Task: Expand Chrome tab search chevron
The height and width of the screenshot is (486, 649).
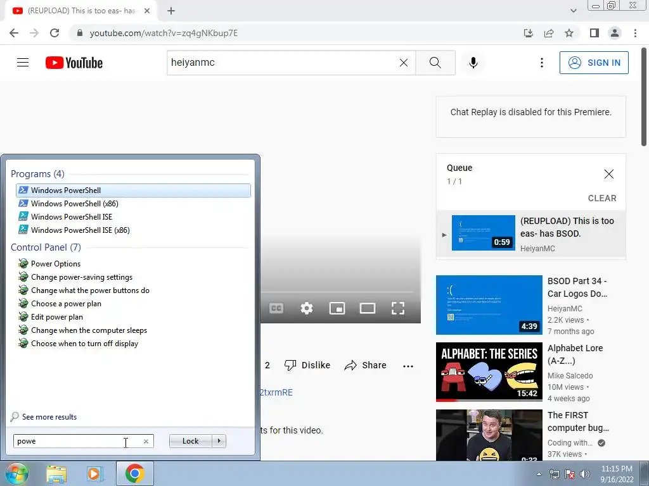Action: point(573,11)
